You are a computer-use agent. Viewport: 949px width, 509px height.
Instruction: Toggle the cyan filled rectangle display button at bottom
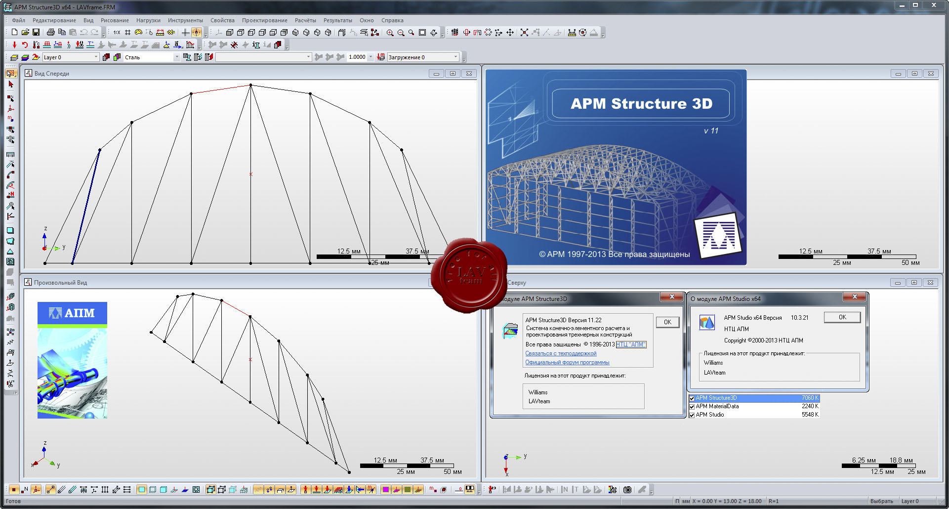click(142, 490)
